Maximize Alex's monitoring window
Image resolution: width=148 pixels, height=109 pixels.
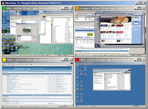66,8
